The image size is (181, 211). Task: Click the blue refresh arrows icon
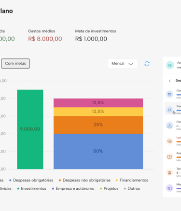coord(147,64)
